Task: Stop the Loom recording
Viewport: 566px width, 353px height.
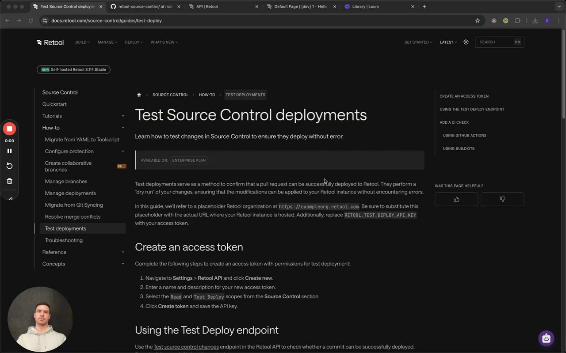Action: pos(9,129)
